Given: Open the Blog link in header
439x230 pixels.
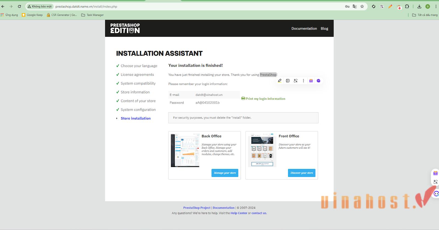Looking at the screenshot, I should [324, 28].
